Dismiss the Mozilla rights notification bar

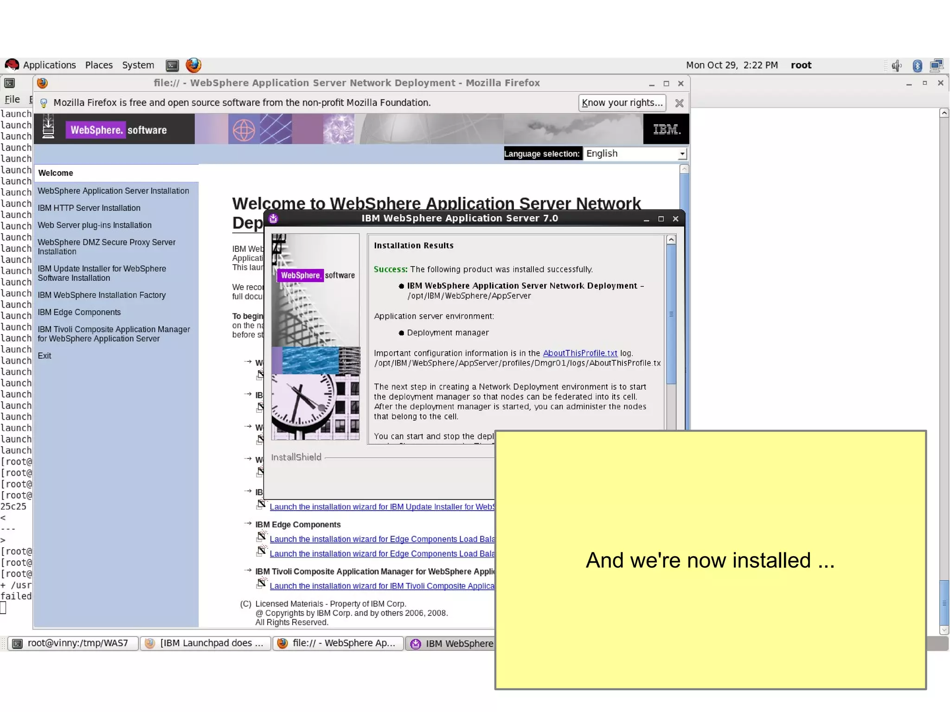679,103
